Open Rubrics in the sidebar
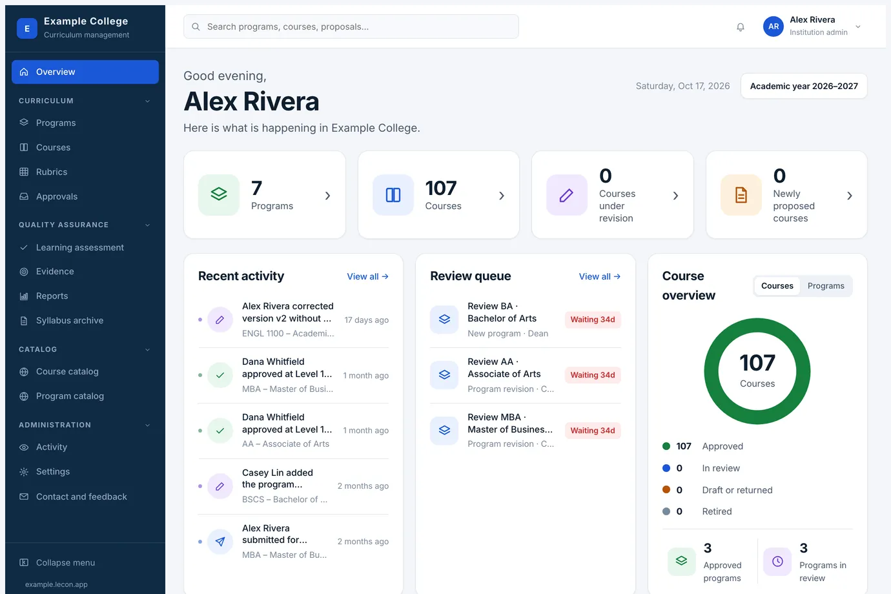Screen dimensions: 891x594 85,172
